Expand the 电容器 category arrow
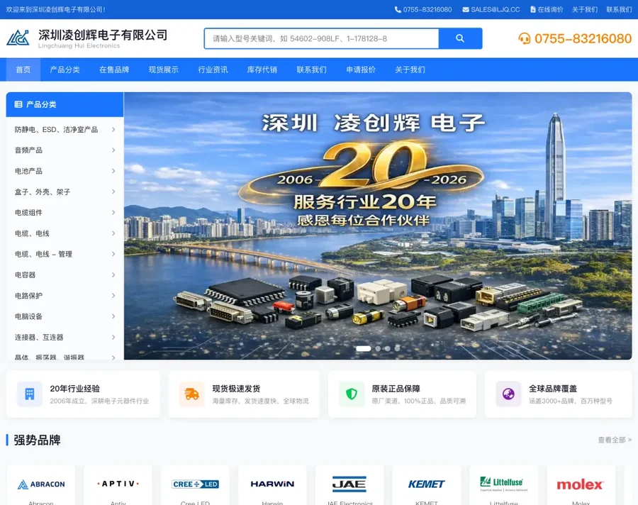Screen dimensions: 638x505 [113, 275]
